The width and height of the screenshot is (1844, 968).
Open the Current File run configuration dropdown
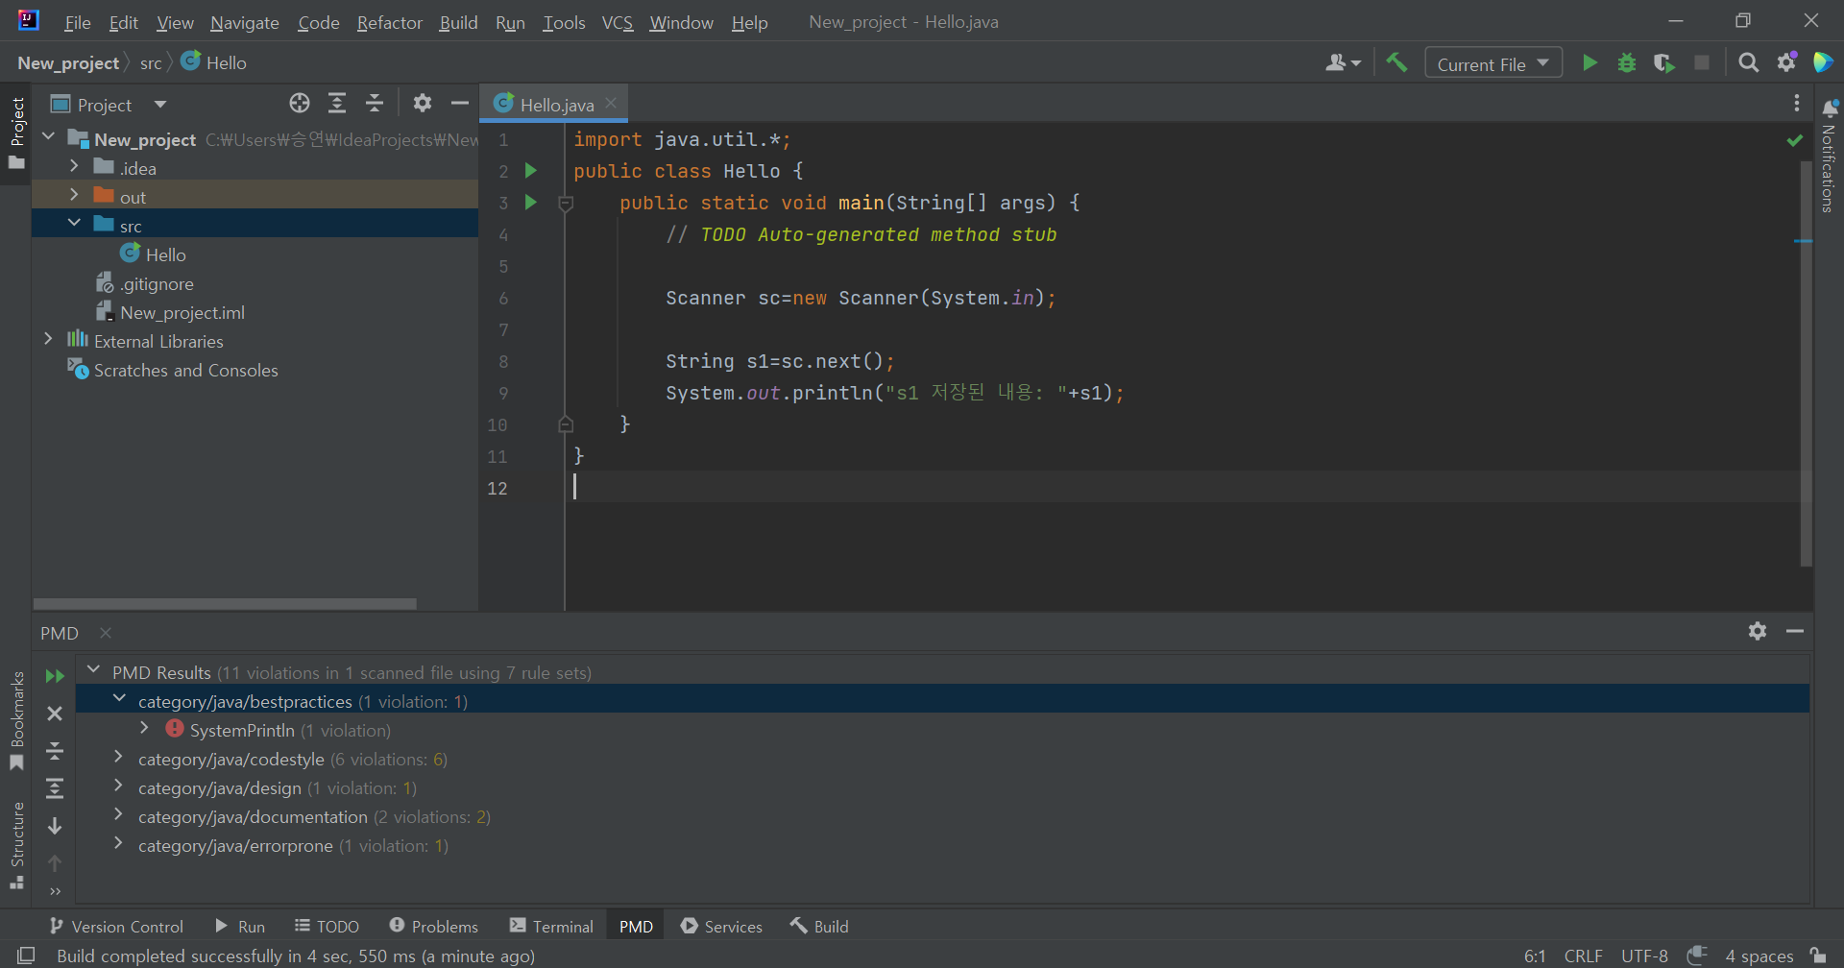pos(1492,63)
